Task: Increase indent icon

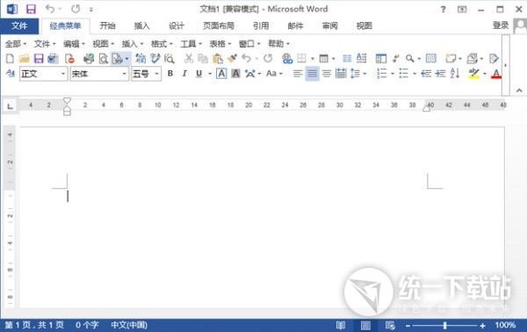Action: (x=440, y=73)
